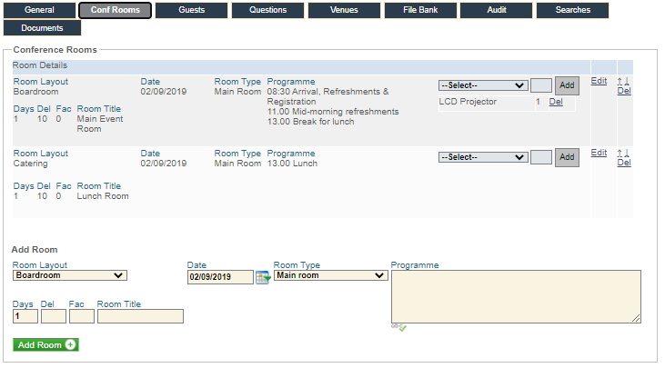Focus equipment quantity field for Main Event Room
The width and height of the screenshot is (665, 368).
[541, 85]
